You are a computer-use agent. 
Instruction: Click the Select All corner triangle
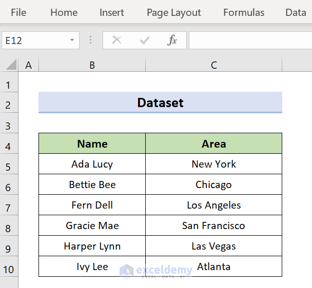pos(11,65)
